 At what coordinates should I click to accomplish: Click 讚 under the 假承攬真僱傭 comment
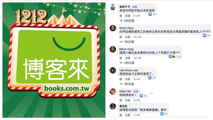coord(121,115)
